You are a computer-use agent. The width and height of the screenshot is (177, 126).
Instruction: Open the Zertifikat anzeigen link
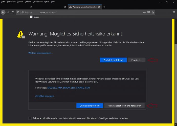pos(45,96)
